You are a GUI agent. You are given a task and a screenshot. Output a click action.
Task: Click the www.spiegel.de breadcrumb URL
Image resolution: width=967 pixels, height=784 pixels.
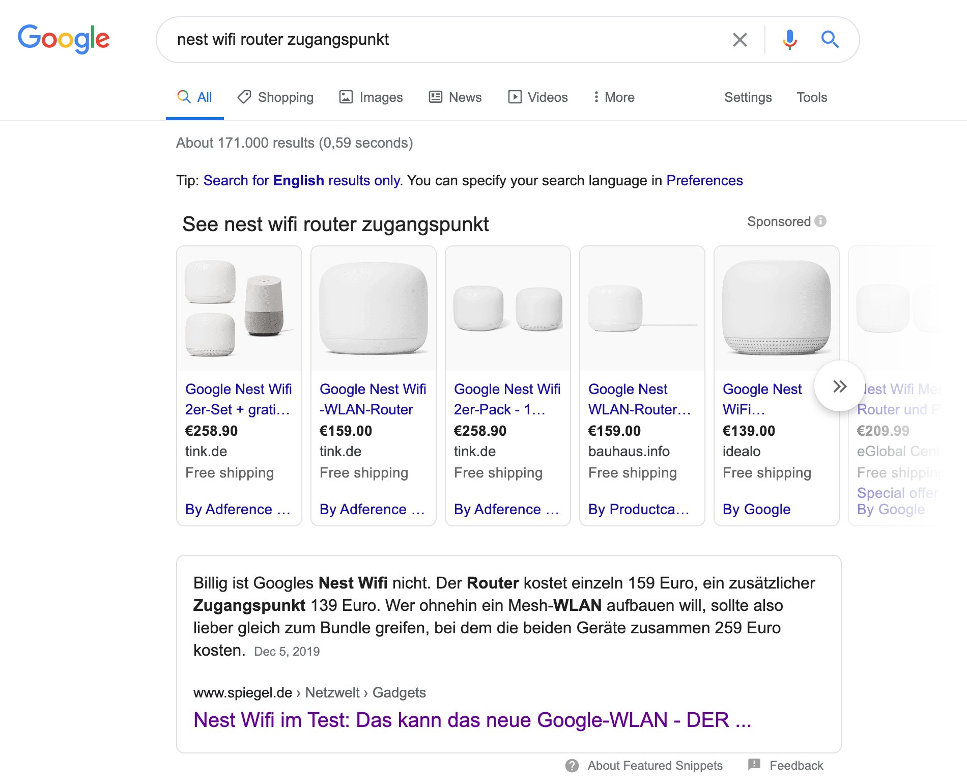click(243, 692)
